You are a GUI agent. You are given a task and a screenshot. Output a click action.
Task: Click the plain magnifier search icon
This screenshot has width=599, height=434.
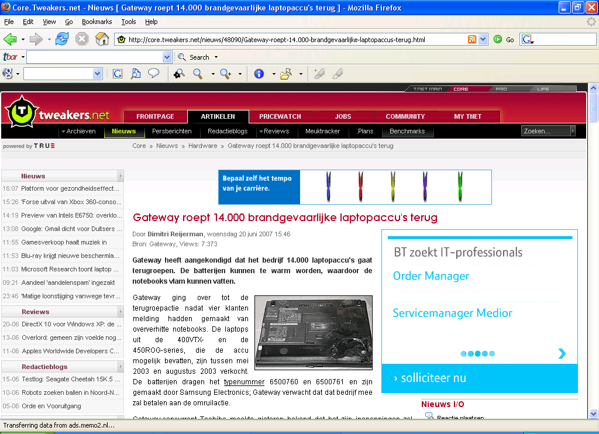click(198, 73)
